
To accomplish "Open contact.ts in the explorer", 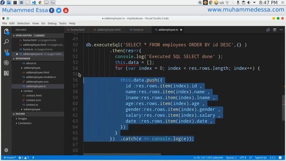I will coord(32,105).
